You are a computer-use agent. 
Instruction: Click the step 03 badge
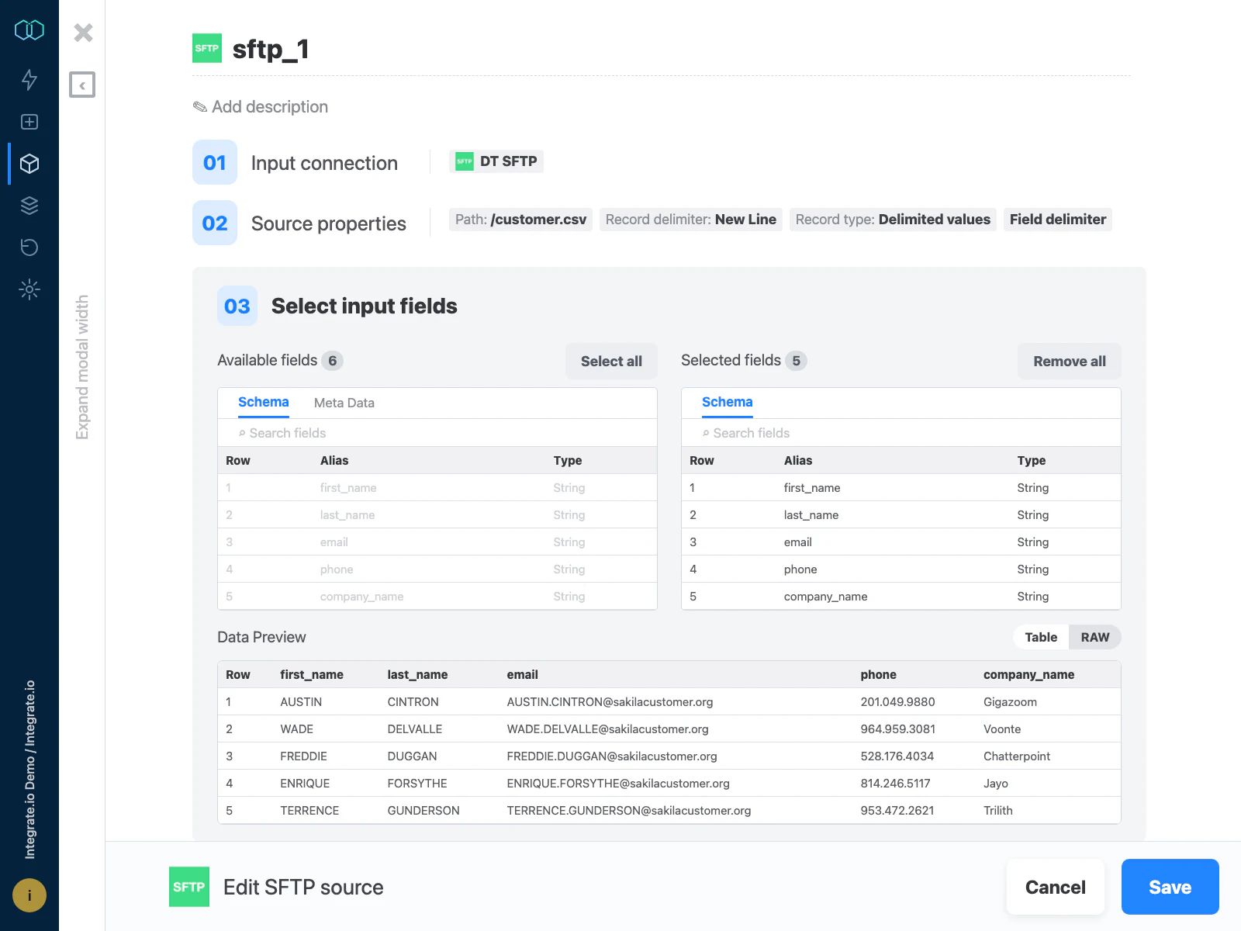[x=237, y=306]
